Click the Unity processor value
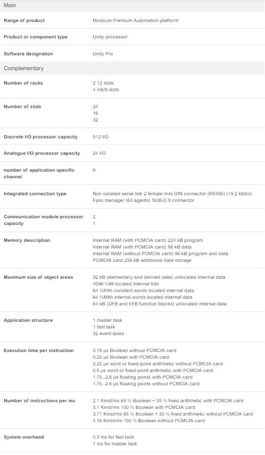Screen dimensions: 265x455 110,37
